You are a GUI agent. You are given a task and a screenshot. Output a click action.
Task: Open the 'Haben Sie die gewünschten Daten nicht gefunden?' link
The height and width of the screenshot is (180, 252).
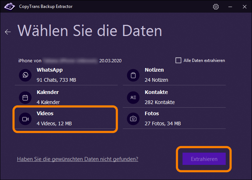(77, 159)
